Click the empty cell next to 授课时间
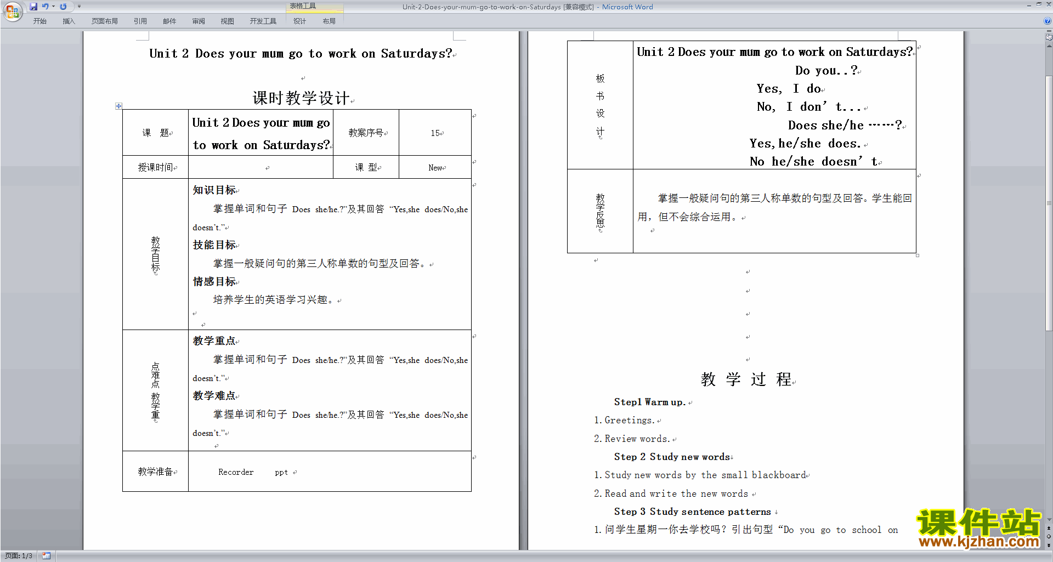 261,167
